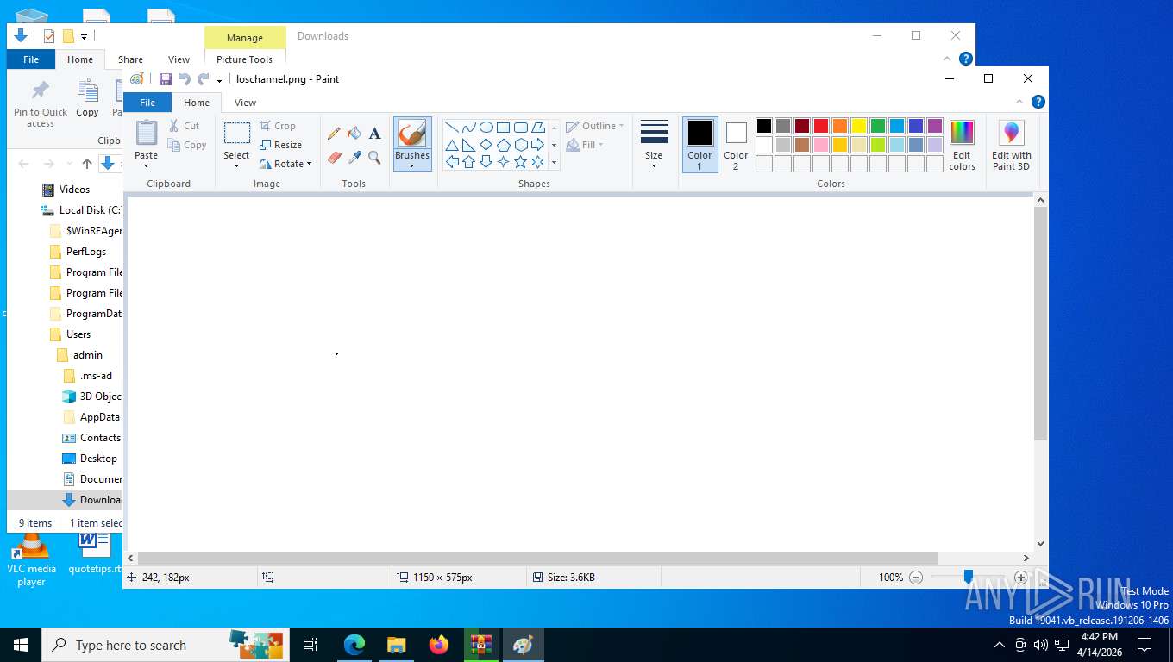Choose the Five-point star shape
Screen dimensions: 1173x662
pyautogui.click(x=521, y=161)
